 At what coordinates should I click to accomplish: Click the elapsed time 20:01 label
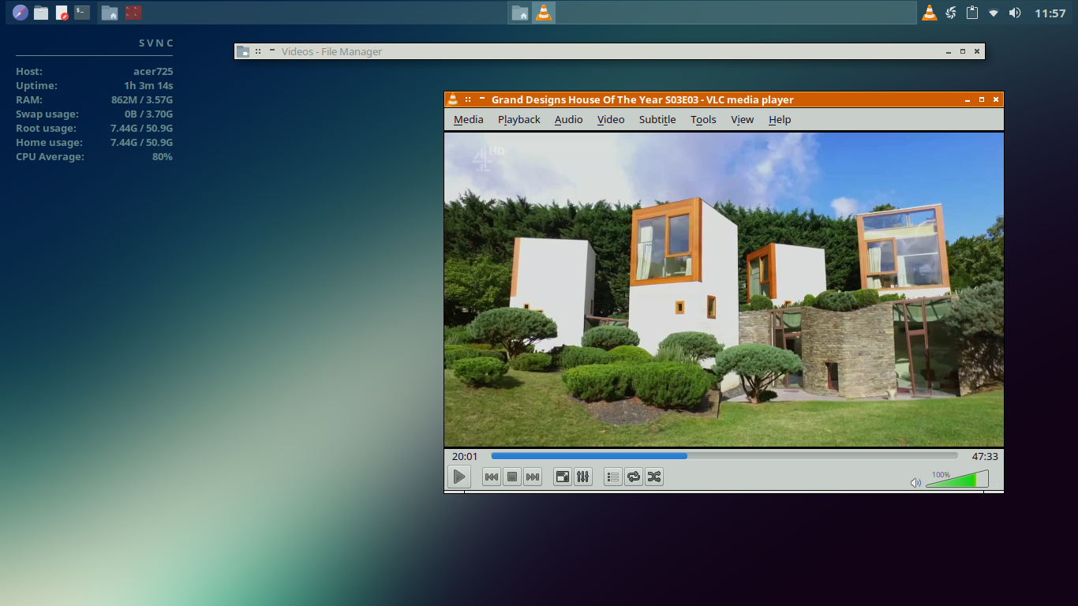465,457
